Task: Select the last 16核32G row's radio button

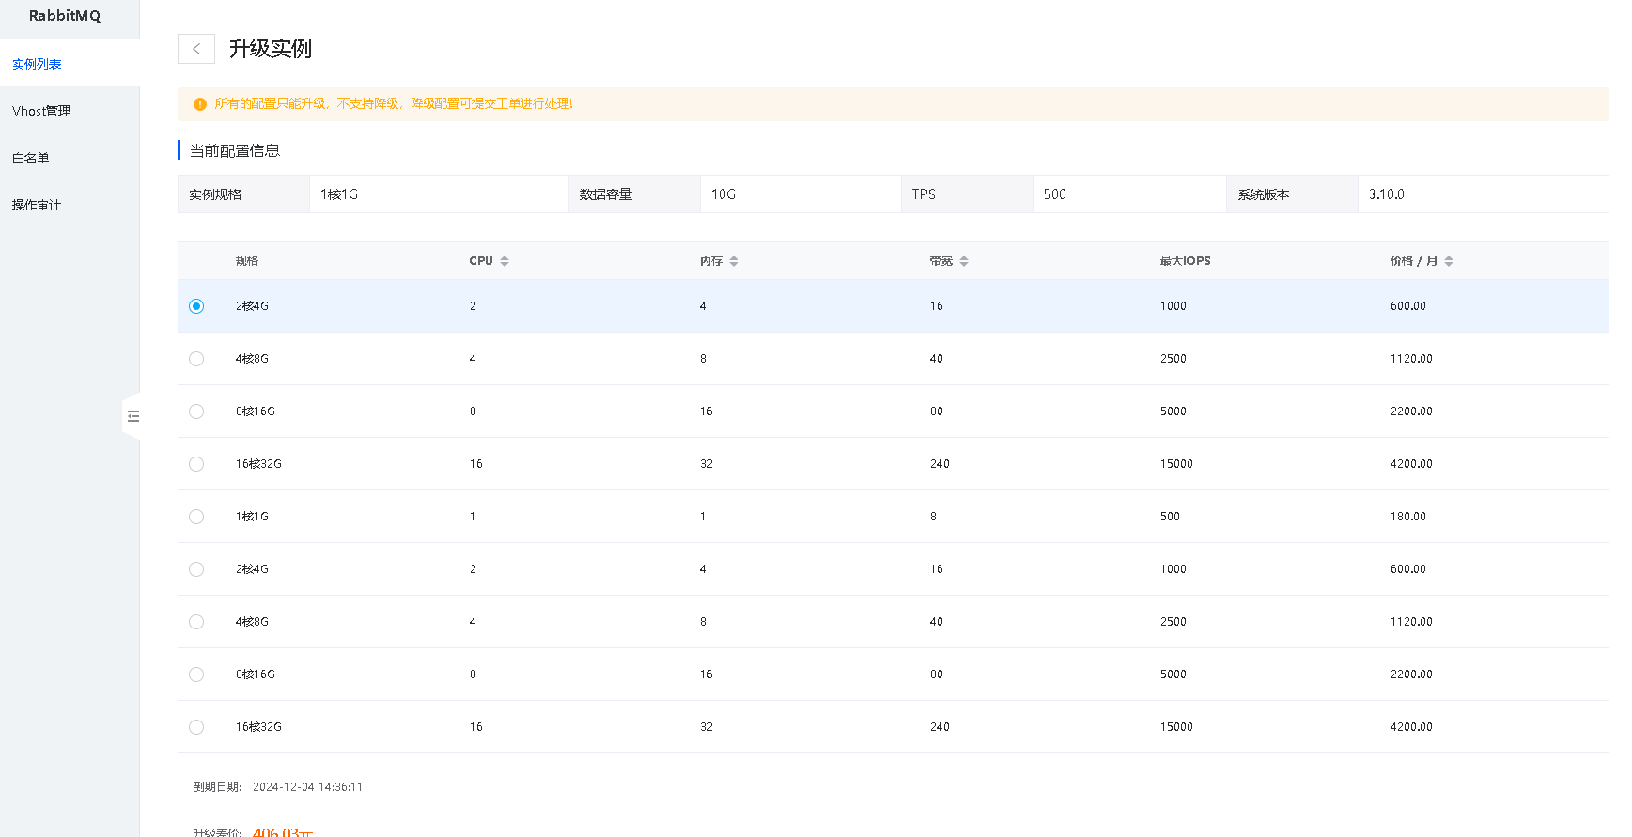Action: (196, 727)
